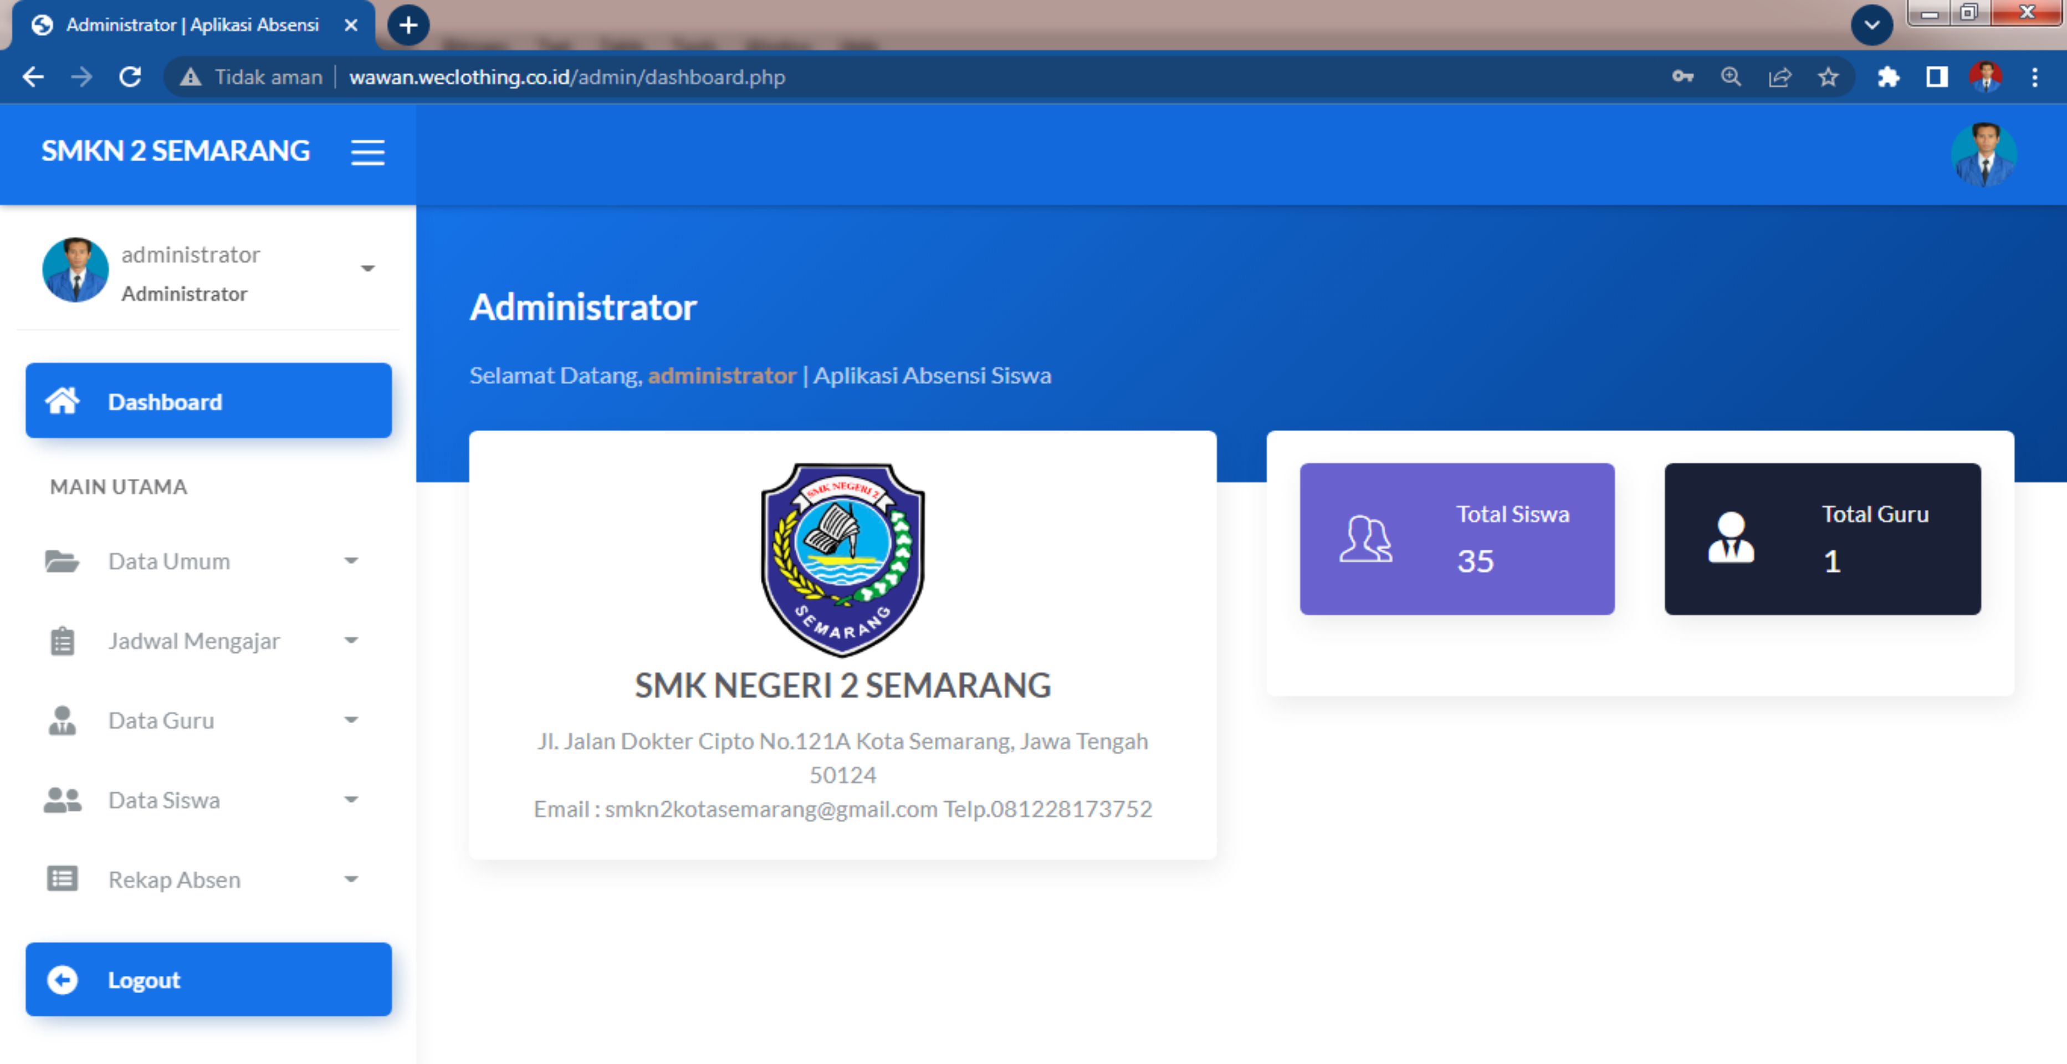Click the Jadwal Mengajar clipboard icon
This screenshot has height=1064, width=2067.
tap(62, 641)
